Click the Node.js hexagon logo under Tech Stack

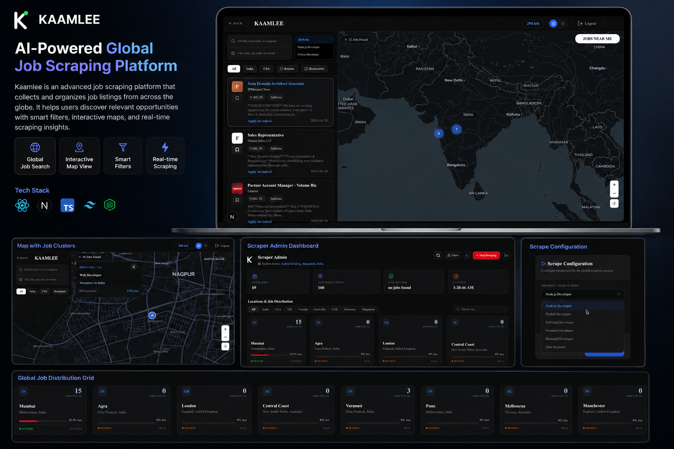click(x=110, y=205)
